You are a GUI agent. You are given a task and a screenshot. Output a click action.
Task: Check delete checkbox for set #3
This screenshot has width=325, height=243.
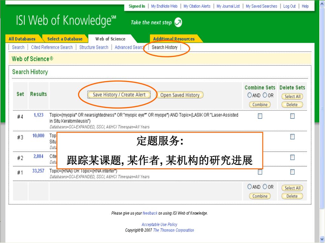pyautogui.click(x=292, y=137)
